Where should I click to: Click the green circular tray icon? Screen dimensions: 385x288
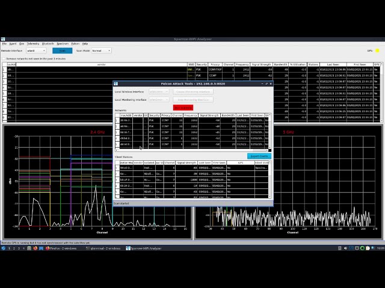point(362,248)
